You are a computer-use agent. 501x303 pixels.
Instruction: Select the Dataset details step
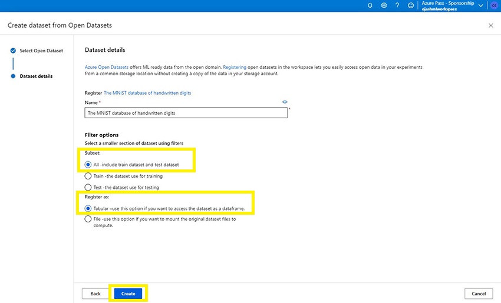[x=36, y=76]
